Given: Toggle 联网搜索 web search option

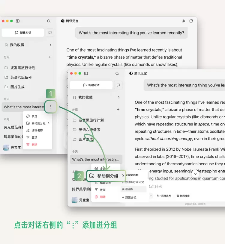Looking at the screenshot, I should (183, 196).
